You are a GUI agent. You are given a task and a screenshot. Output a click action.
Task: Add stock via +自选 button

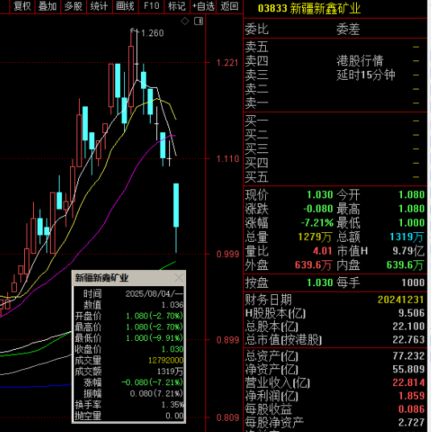pos(203,6)
